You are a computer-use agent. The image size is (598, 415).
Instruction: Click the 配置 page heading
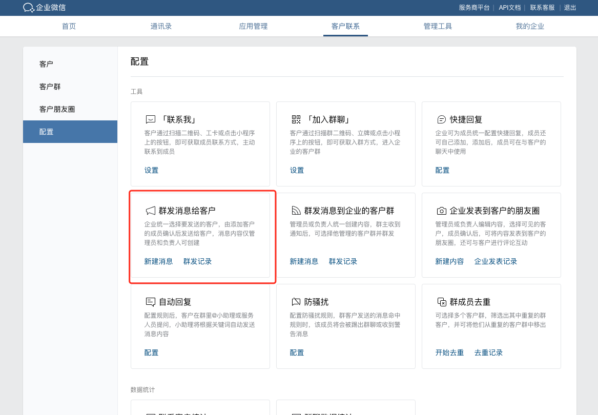139,61
